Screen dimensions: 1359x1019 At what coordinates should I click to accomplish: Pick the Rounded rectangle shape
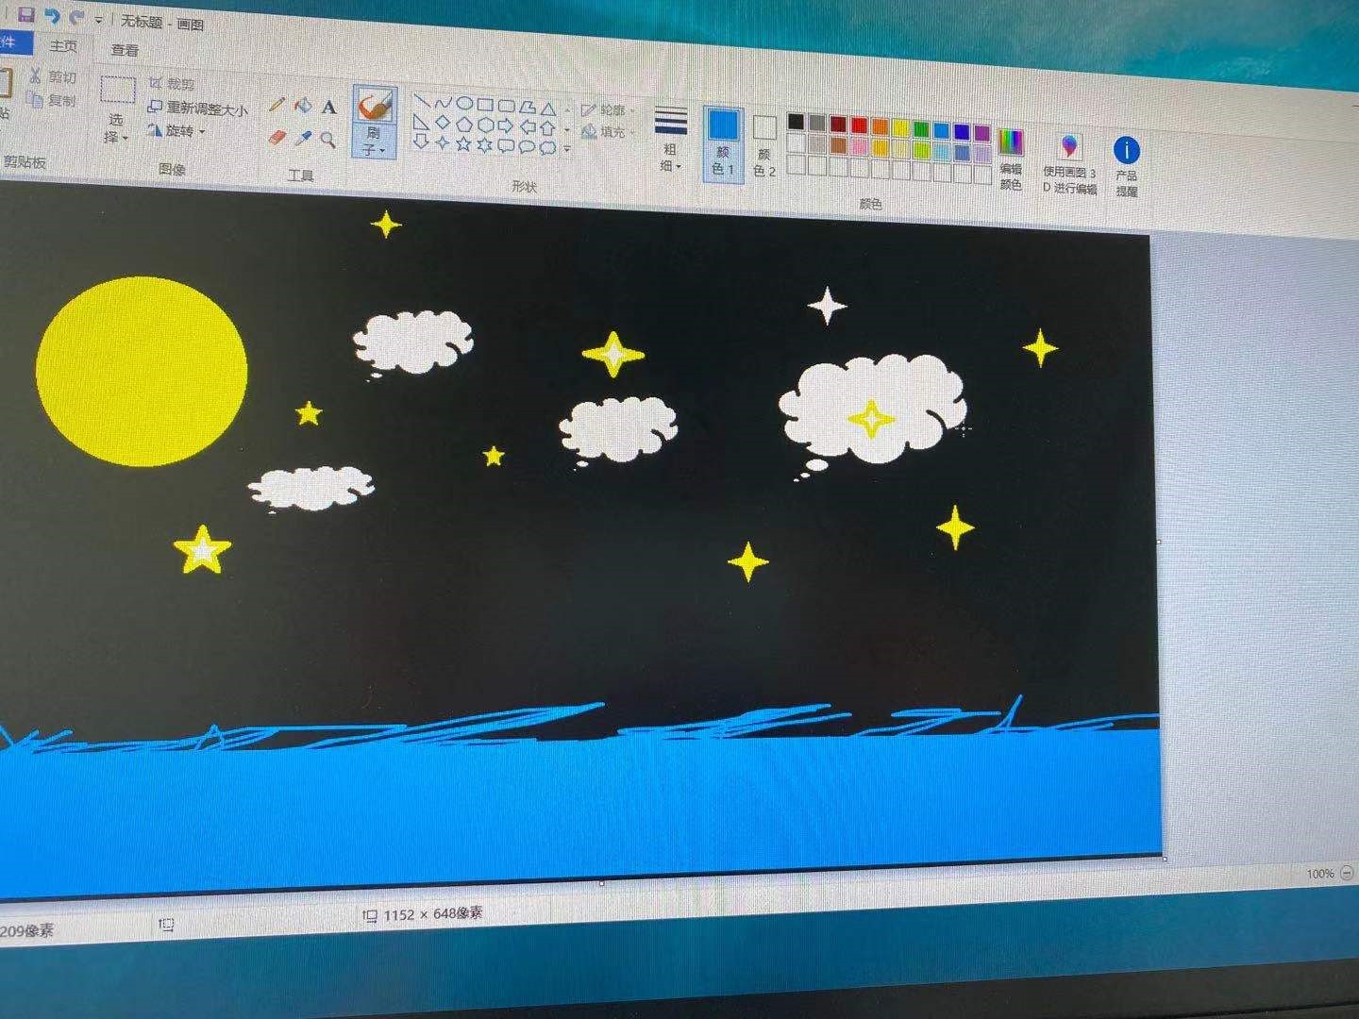tap(507, 106)
